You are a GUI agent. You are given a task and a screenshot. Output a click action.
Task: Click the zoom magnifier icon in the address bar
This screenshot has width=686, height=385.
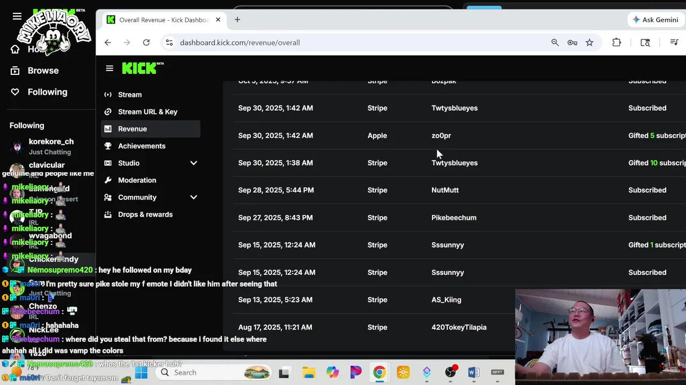pyautogui.click(x=555, y=42)
